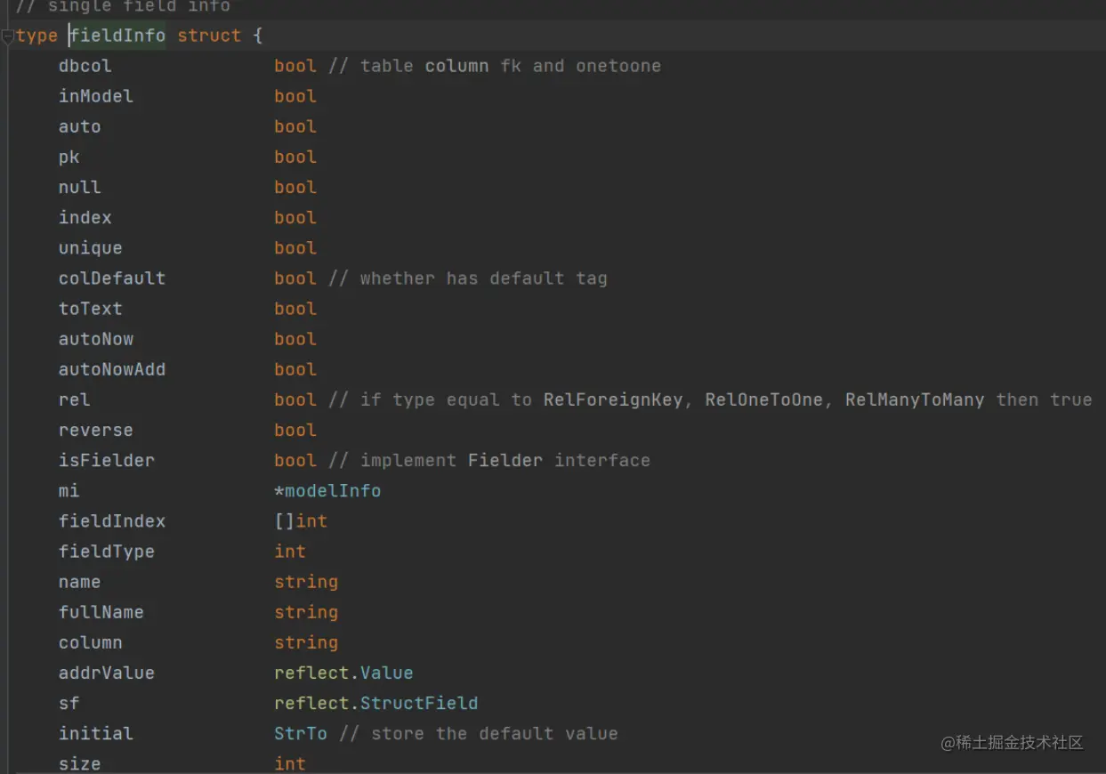Click the []int type of fieldIndex
Screen dimensions: 1106x774
coord(300,521)
